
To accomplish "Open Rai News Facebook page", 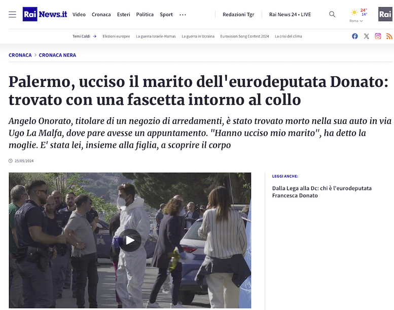I will [x=355, y=36].
